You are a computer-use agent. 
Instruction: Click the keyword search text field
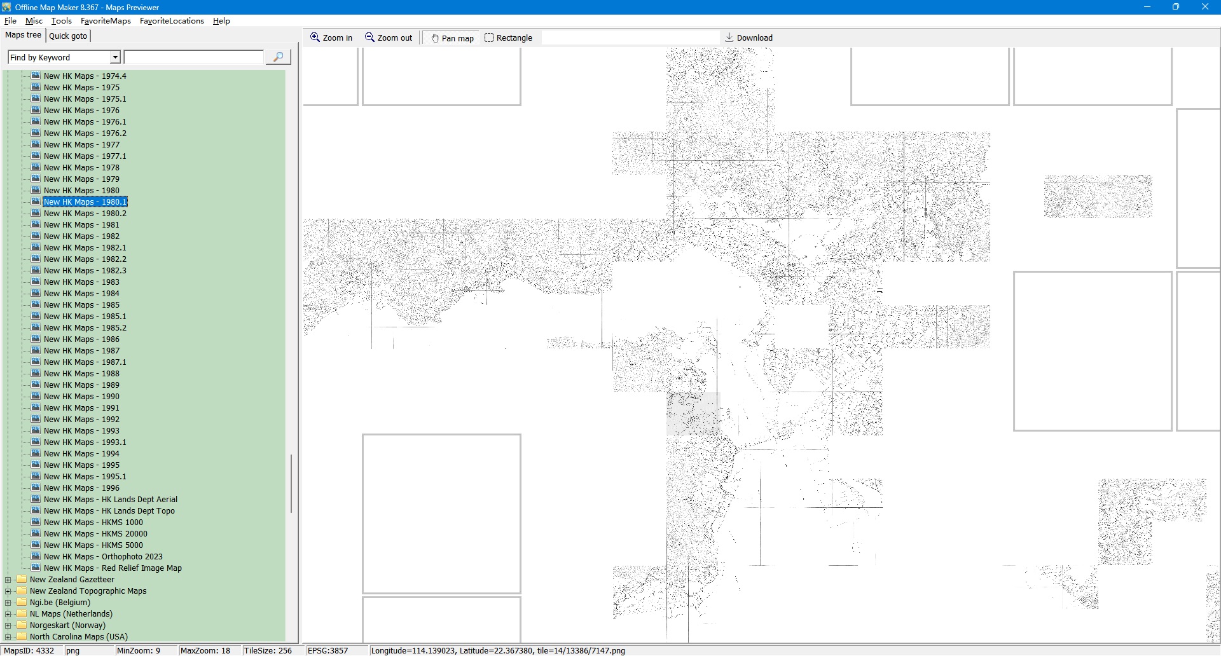[x=194, y=57]
